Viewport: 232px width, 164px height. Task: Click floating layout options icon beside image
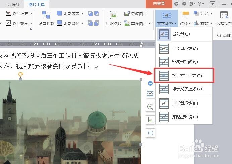150,94
